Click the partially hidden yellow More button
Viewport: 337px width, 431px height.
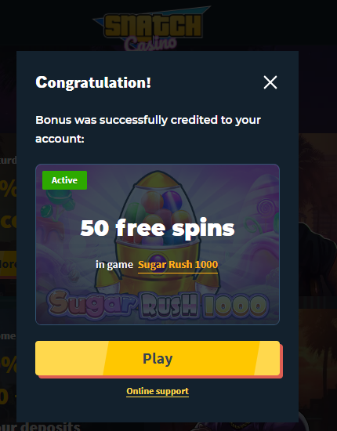tap(9, 264)
